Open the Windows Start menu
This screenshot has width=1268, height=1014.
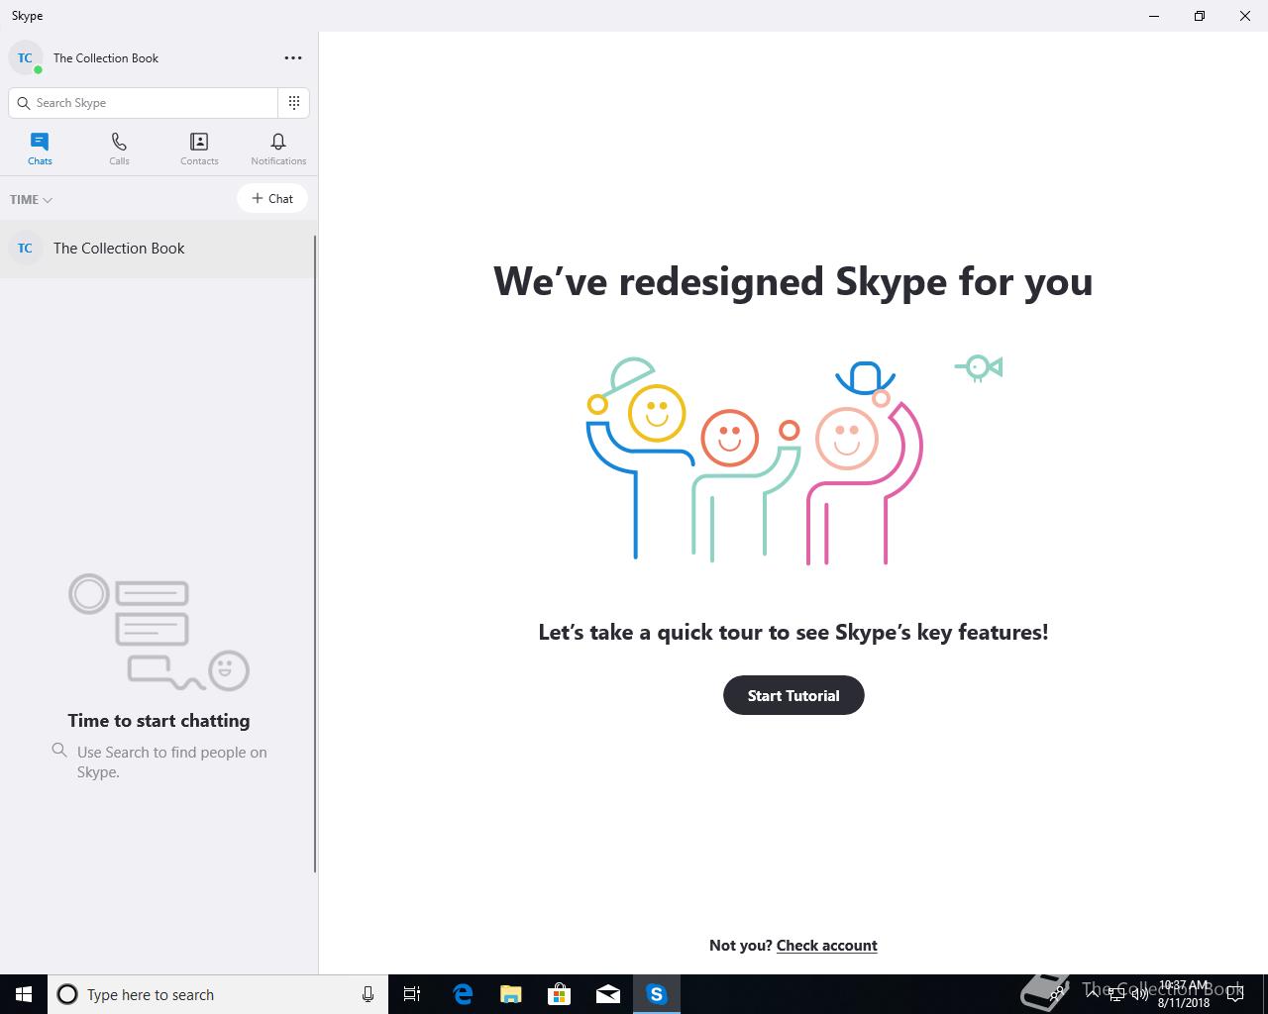click(24, 994)
